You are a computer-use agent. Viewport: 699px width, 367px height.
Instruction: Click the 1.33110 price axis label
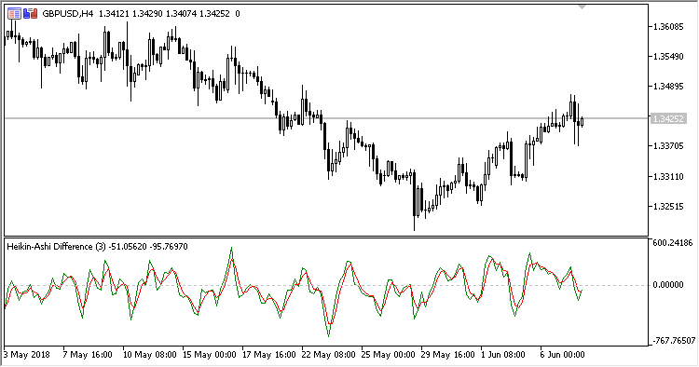click(668, 177)
